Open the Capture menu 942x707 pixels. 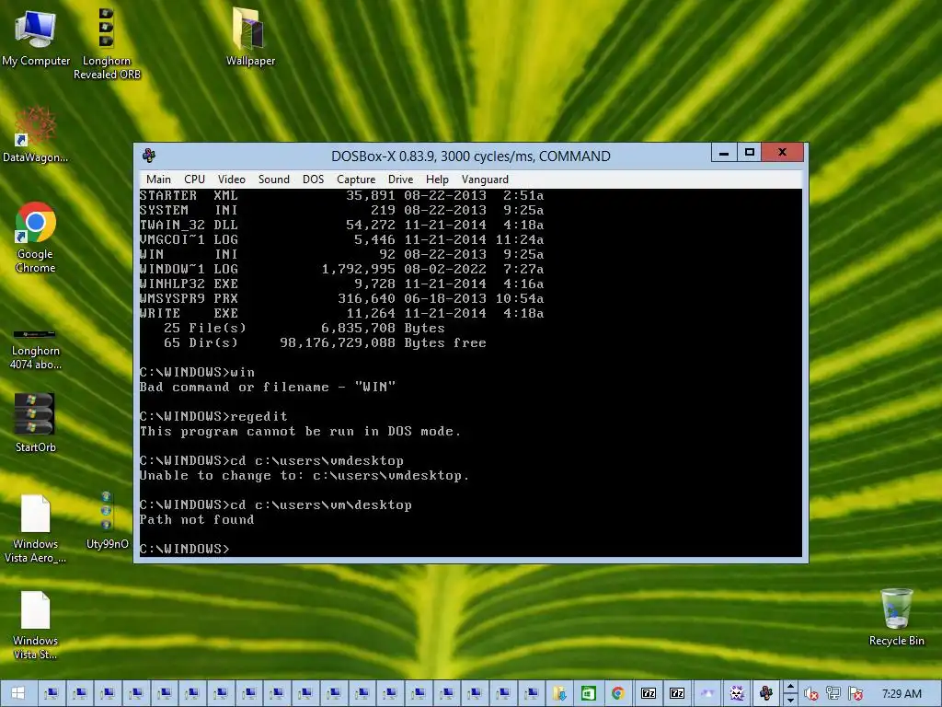point(356,180)
